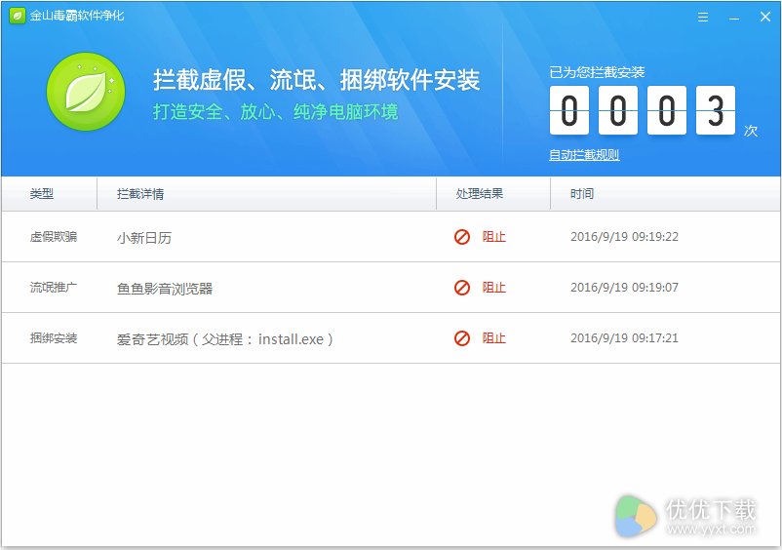This screenshot has height=550, width=782.
Task: Close the 金山毒霸软件净化 window
Action: click(x=765, y=17)
